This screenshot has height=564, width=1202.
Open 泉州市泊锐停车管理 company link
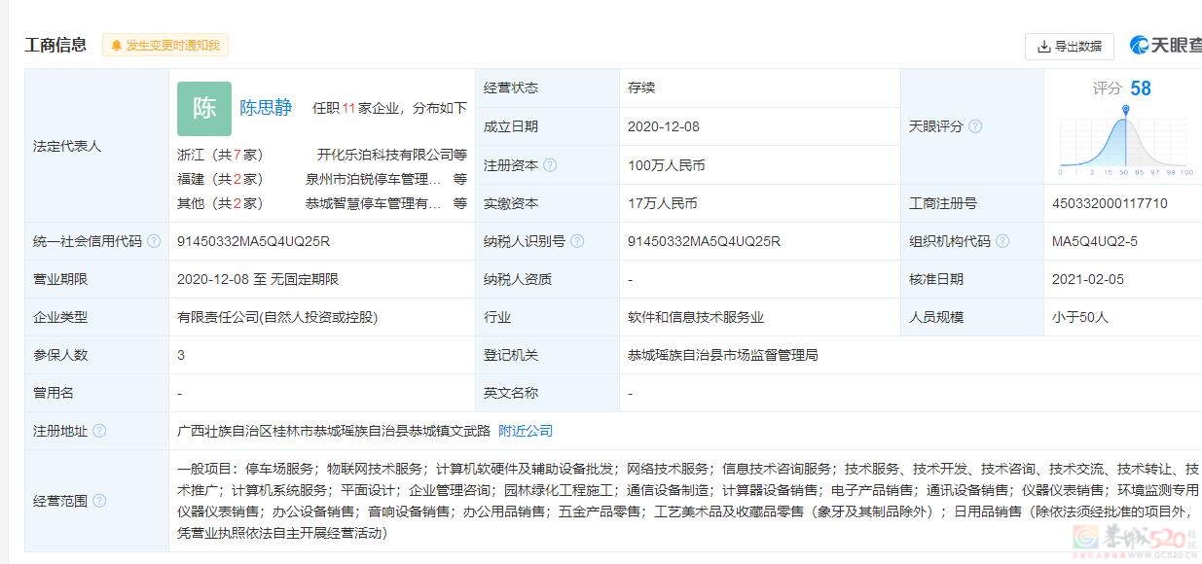374,179
